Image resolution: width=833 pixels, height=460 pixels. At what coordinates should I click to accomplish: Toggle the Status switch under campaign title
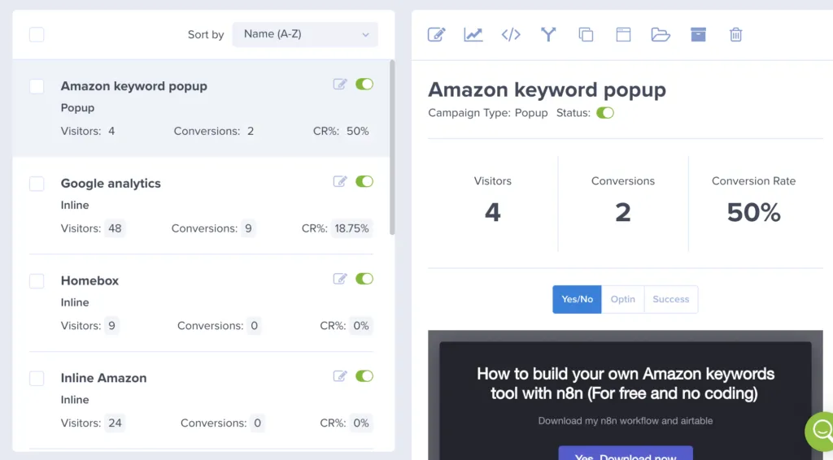point(605,113)
